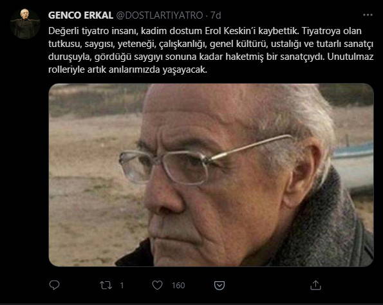This screenshot has width=383, height=305.
Task: Click the tweet text about Erol Keskin
Action: [x=210, y=50]
